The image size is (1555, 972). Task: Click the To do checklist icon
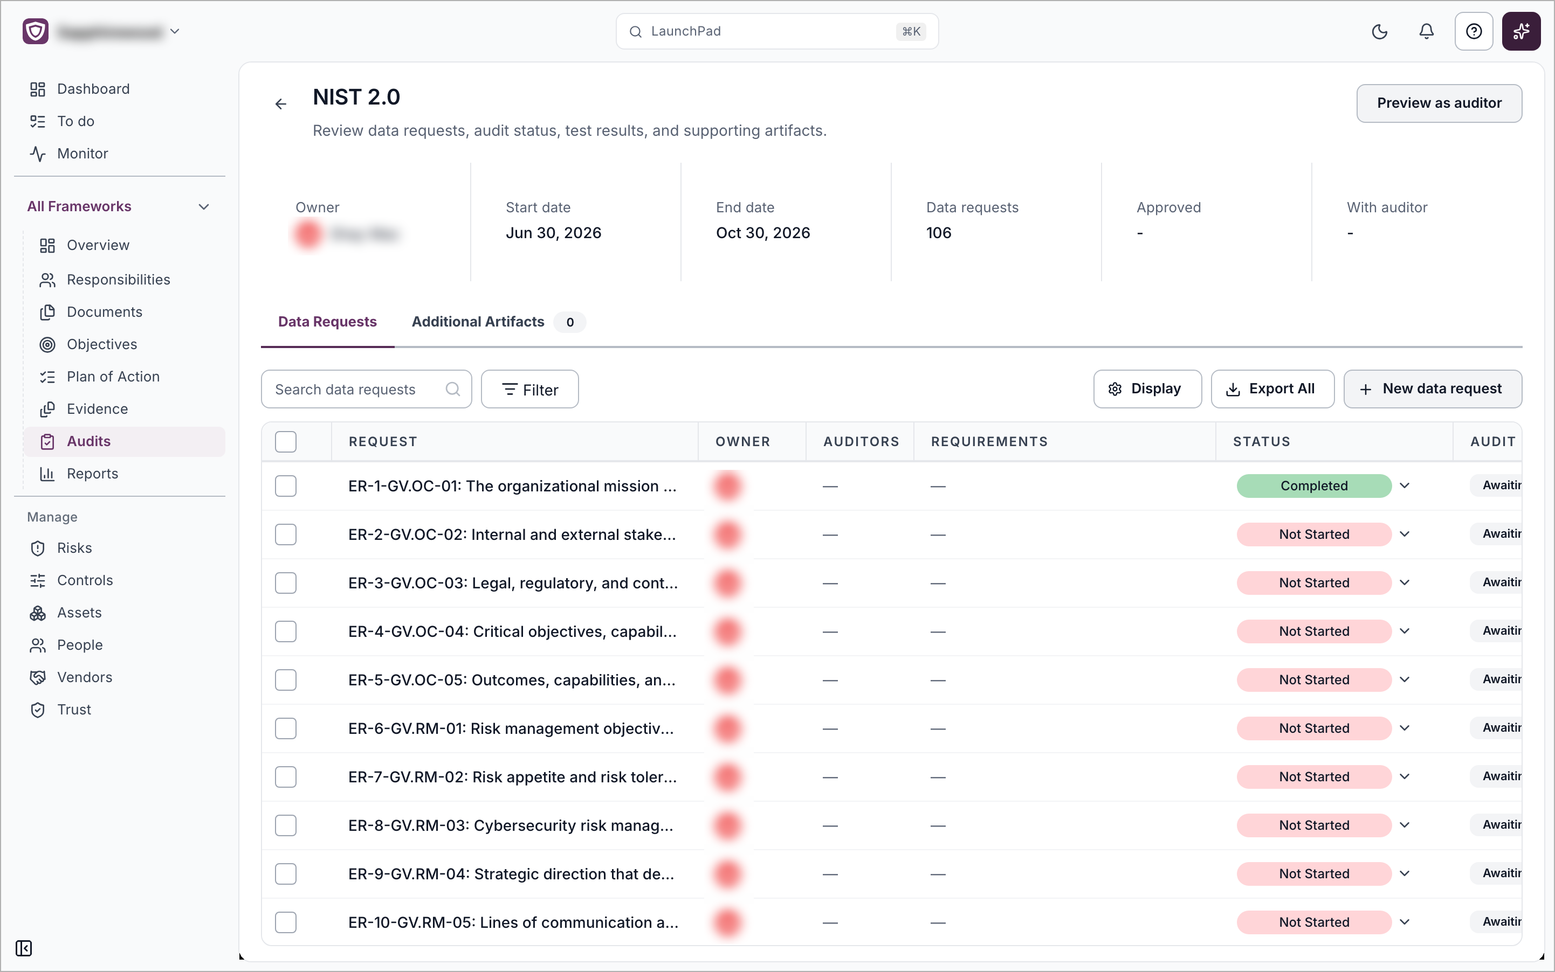[x=38, y=122]
